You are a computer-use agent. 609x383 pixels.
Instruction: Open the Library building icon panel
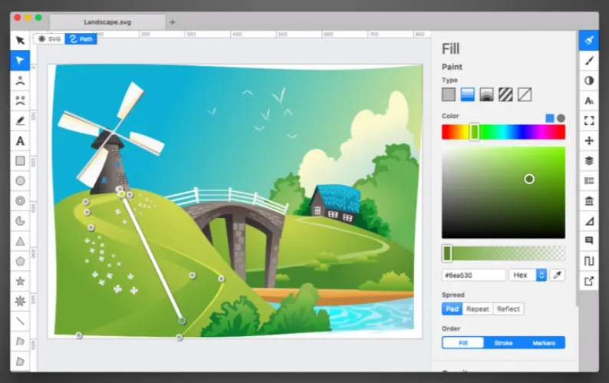tap(589, 201)
